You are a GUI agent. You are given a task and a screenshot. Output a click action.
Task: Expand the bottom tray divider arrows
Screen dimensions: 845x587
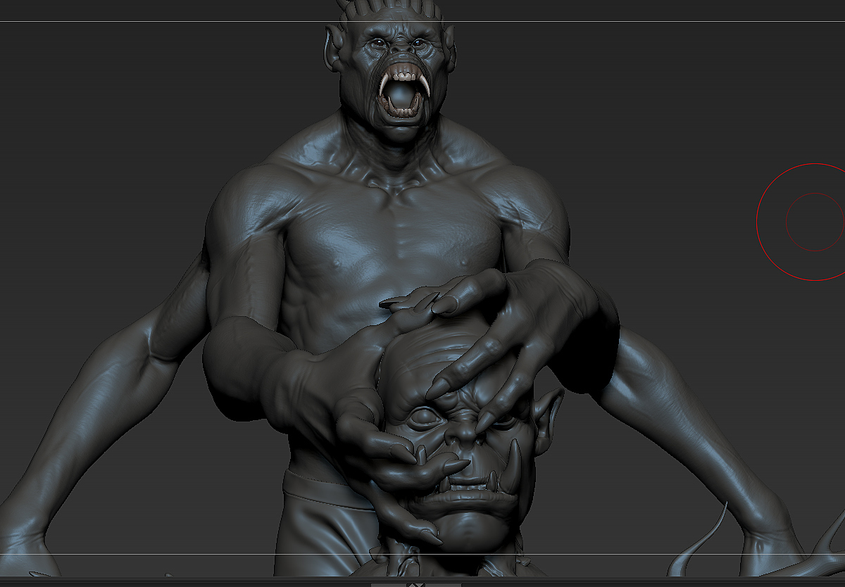(416, 585)
